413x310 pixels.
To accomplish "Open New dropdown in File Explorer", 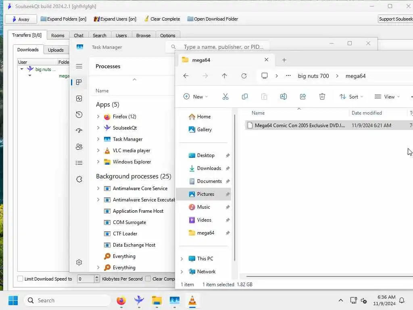I will click(196, 97).
